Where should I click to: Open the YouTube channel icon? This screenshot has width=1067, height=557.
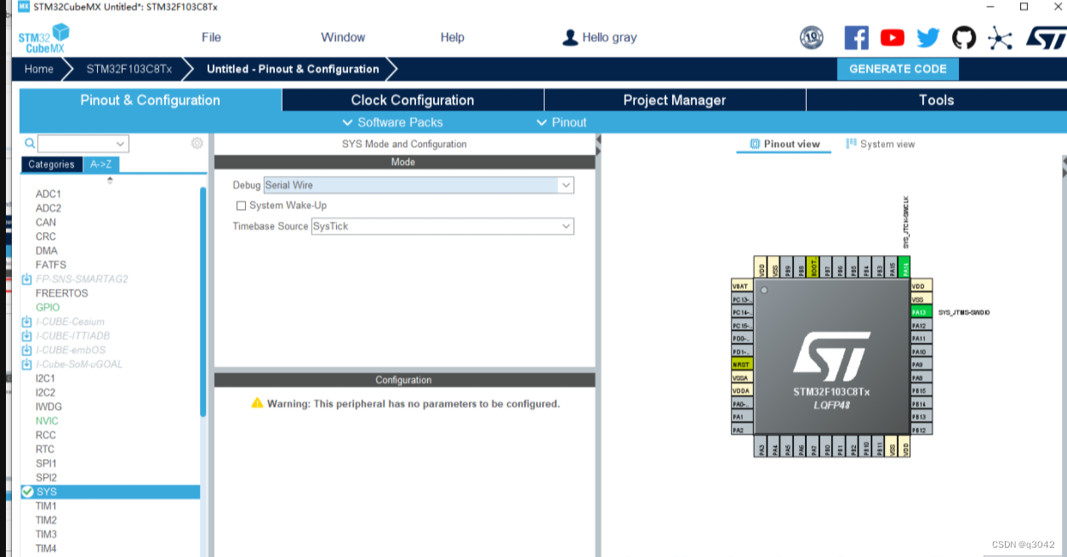click(893, 37)
